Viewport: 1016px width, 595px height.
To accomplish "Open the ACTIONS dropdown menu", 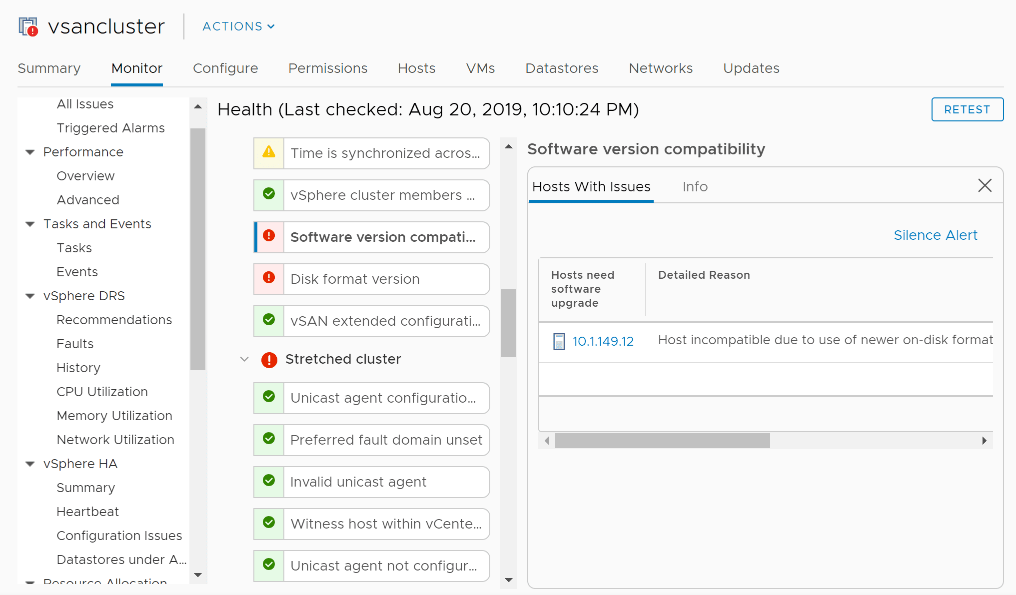I will [238, 26].
